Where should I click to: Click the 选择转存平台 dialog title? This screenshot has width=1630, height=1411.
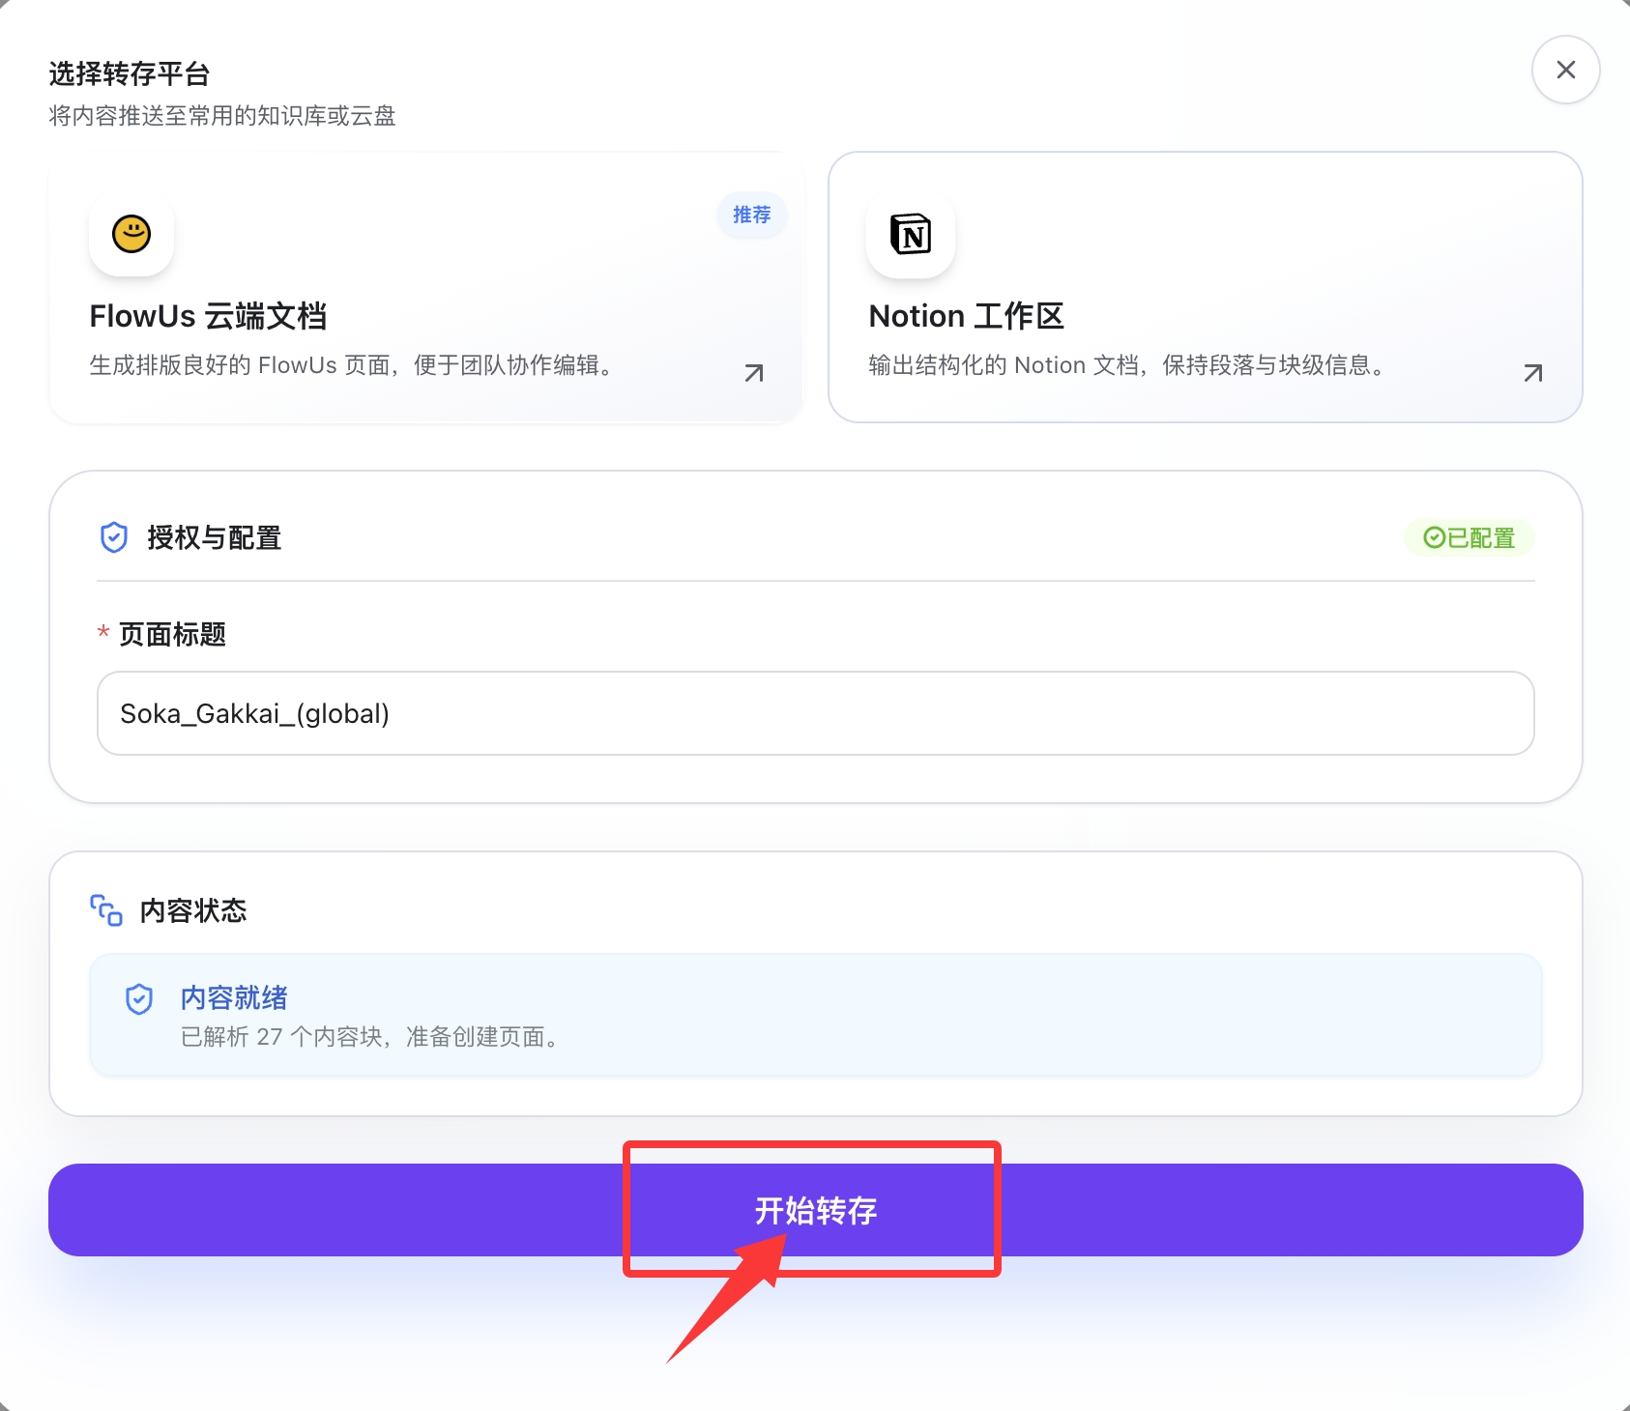click(x=130, y=73)
